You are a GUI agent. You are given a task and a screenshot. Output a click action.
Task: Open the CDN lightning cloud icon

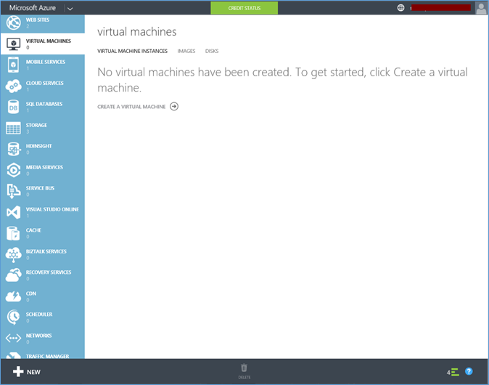[13, 296]
